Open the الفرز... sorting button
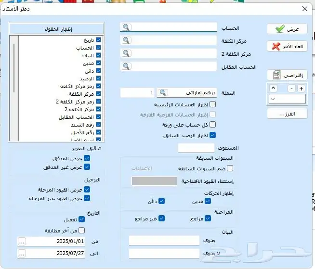 tap(287, 114)
